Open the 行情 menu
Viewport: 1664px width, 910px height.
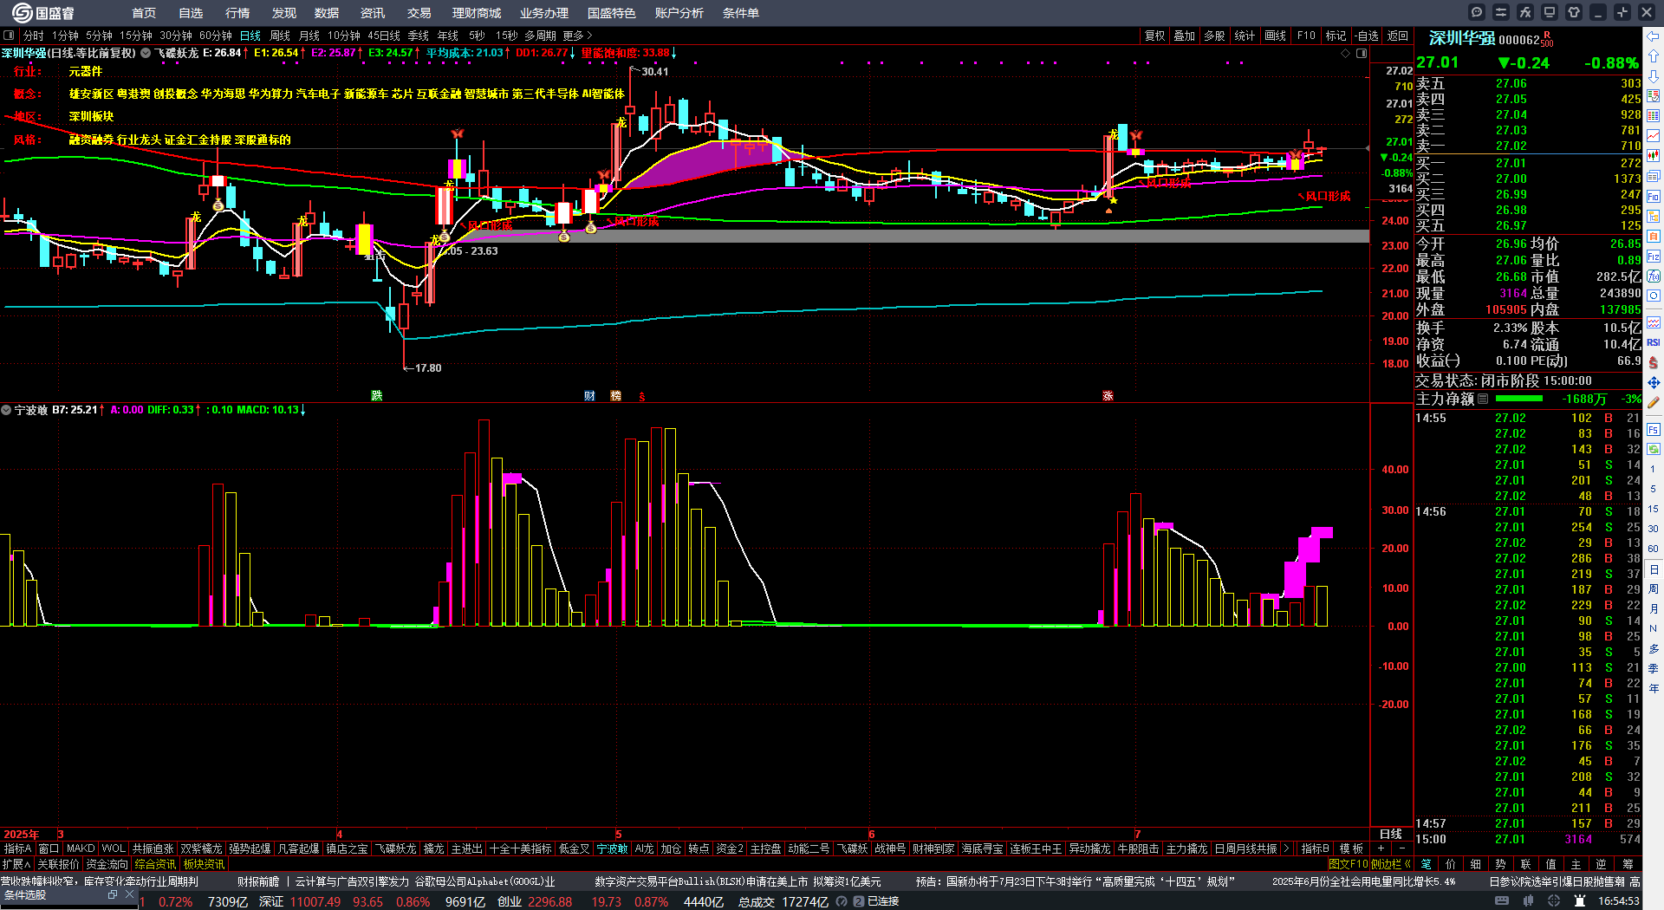237,13
